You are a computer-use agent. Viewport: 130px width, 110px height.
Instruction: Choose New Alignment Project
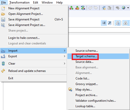click(x=24, y=8)
